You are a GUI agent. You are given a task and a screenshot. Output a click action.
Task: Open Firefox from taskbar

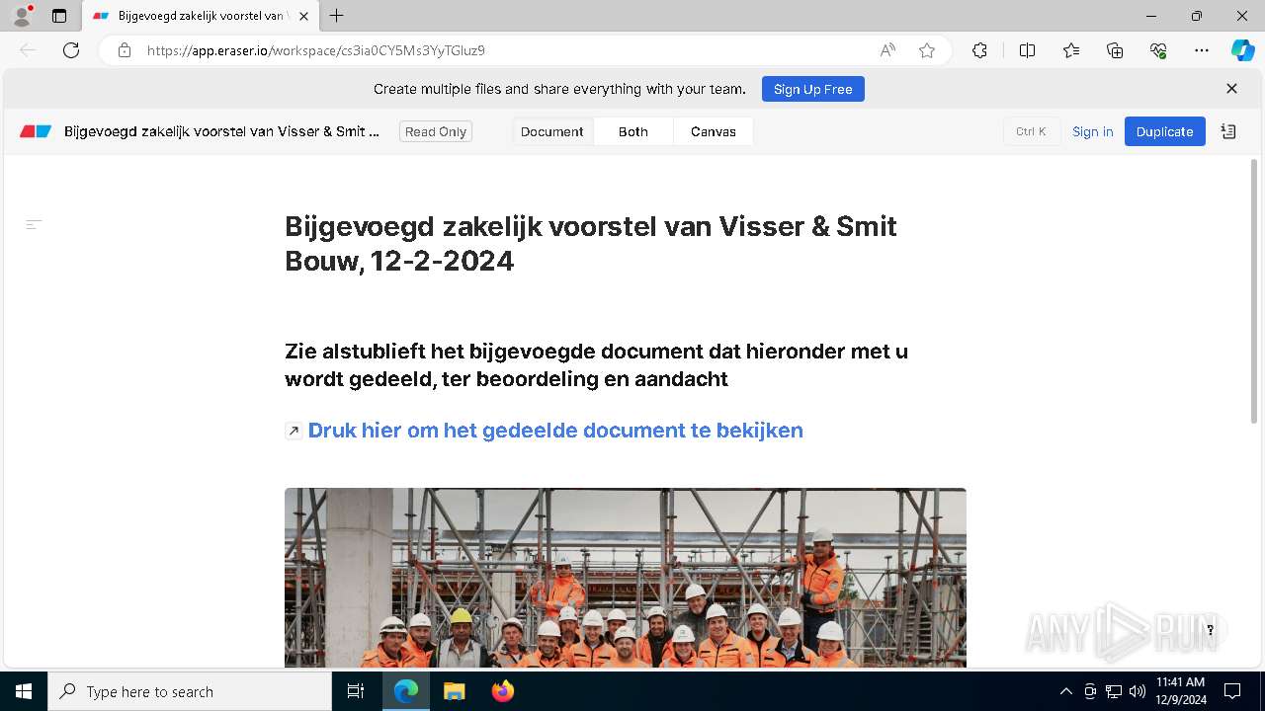502,691
